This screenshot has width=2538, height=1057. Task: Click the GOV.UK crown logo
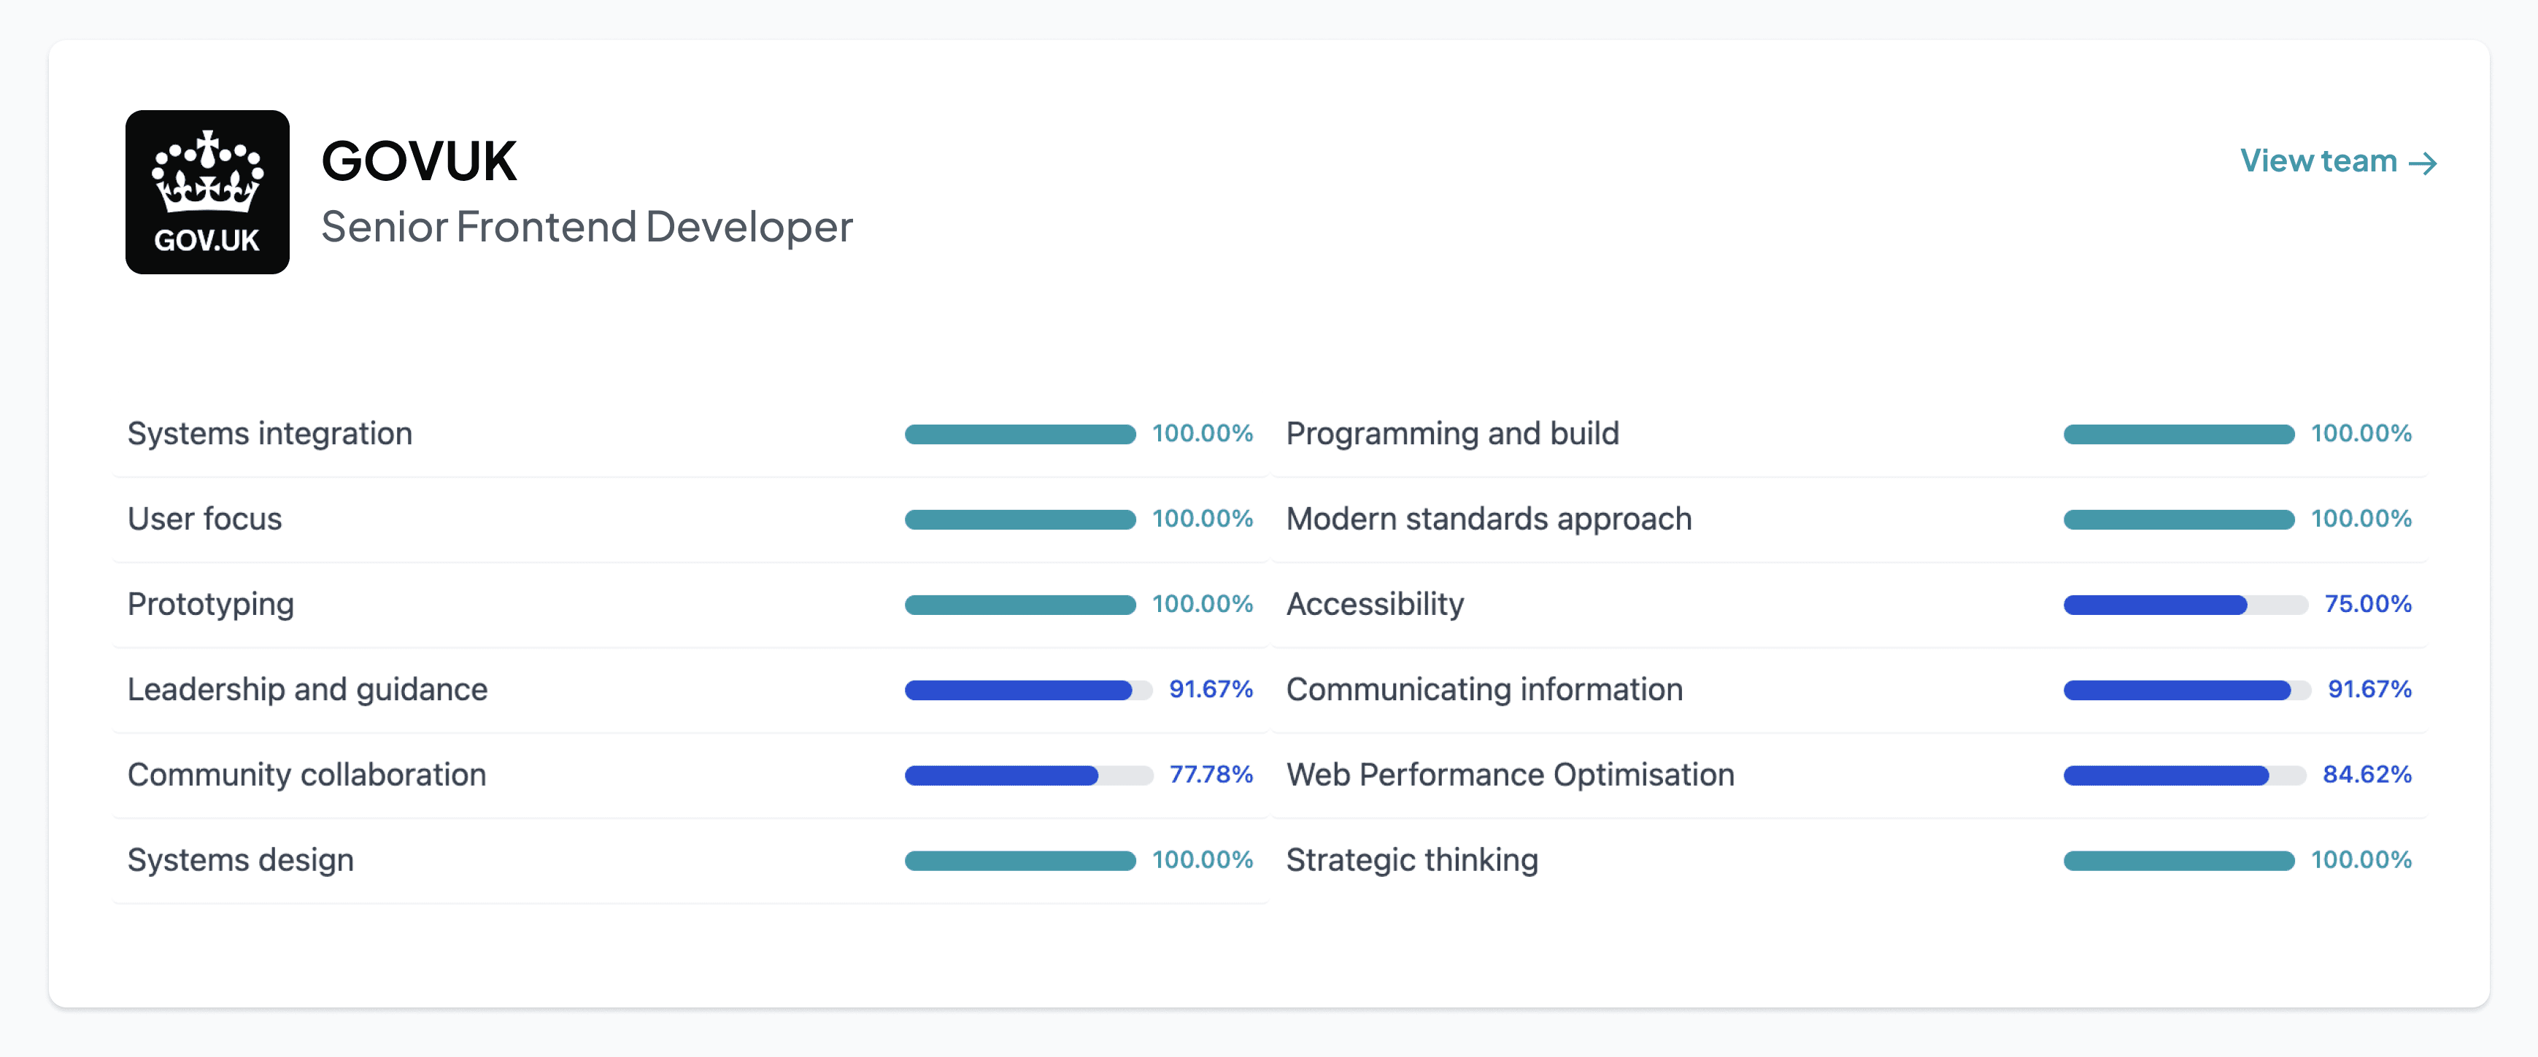click(207, 192)
